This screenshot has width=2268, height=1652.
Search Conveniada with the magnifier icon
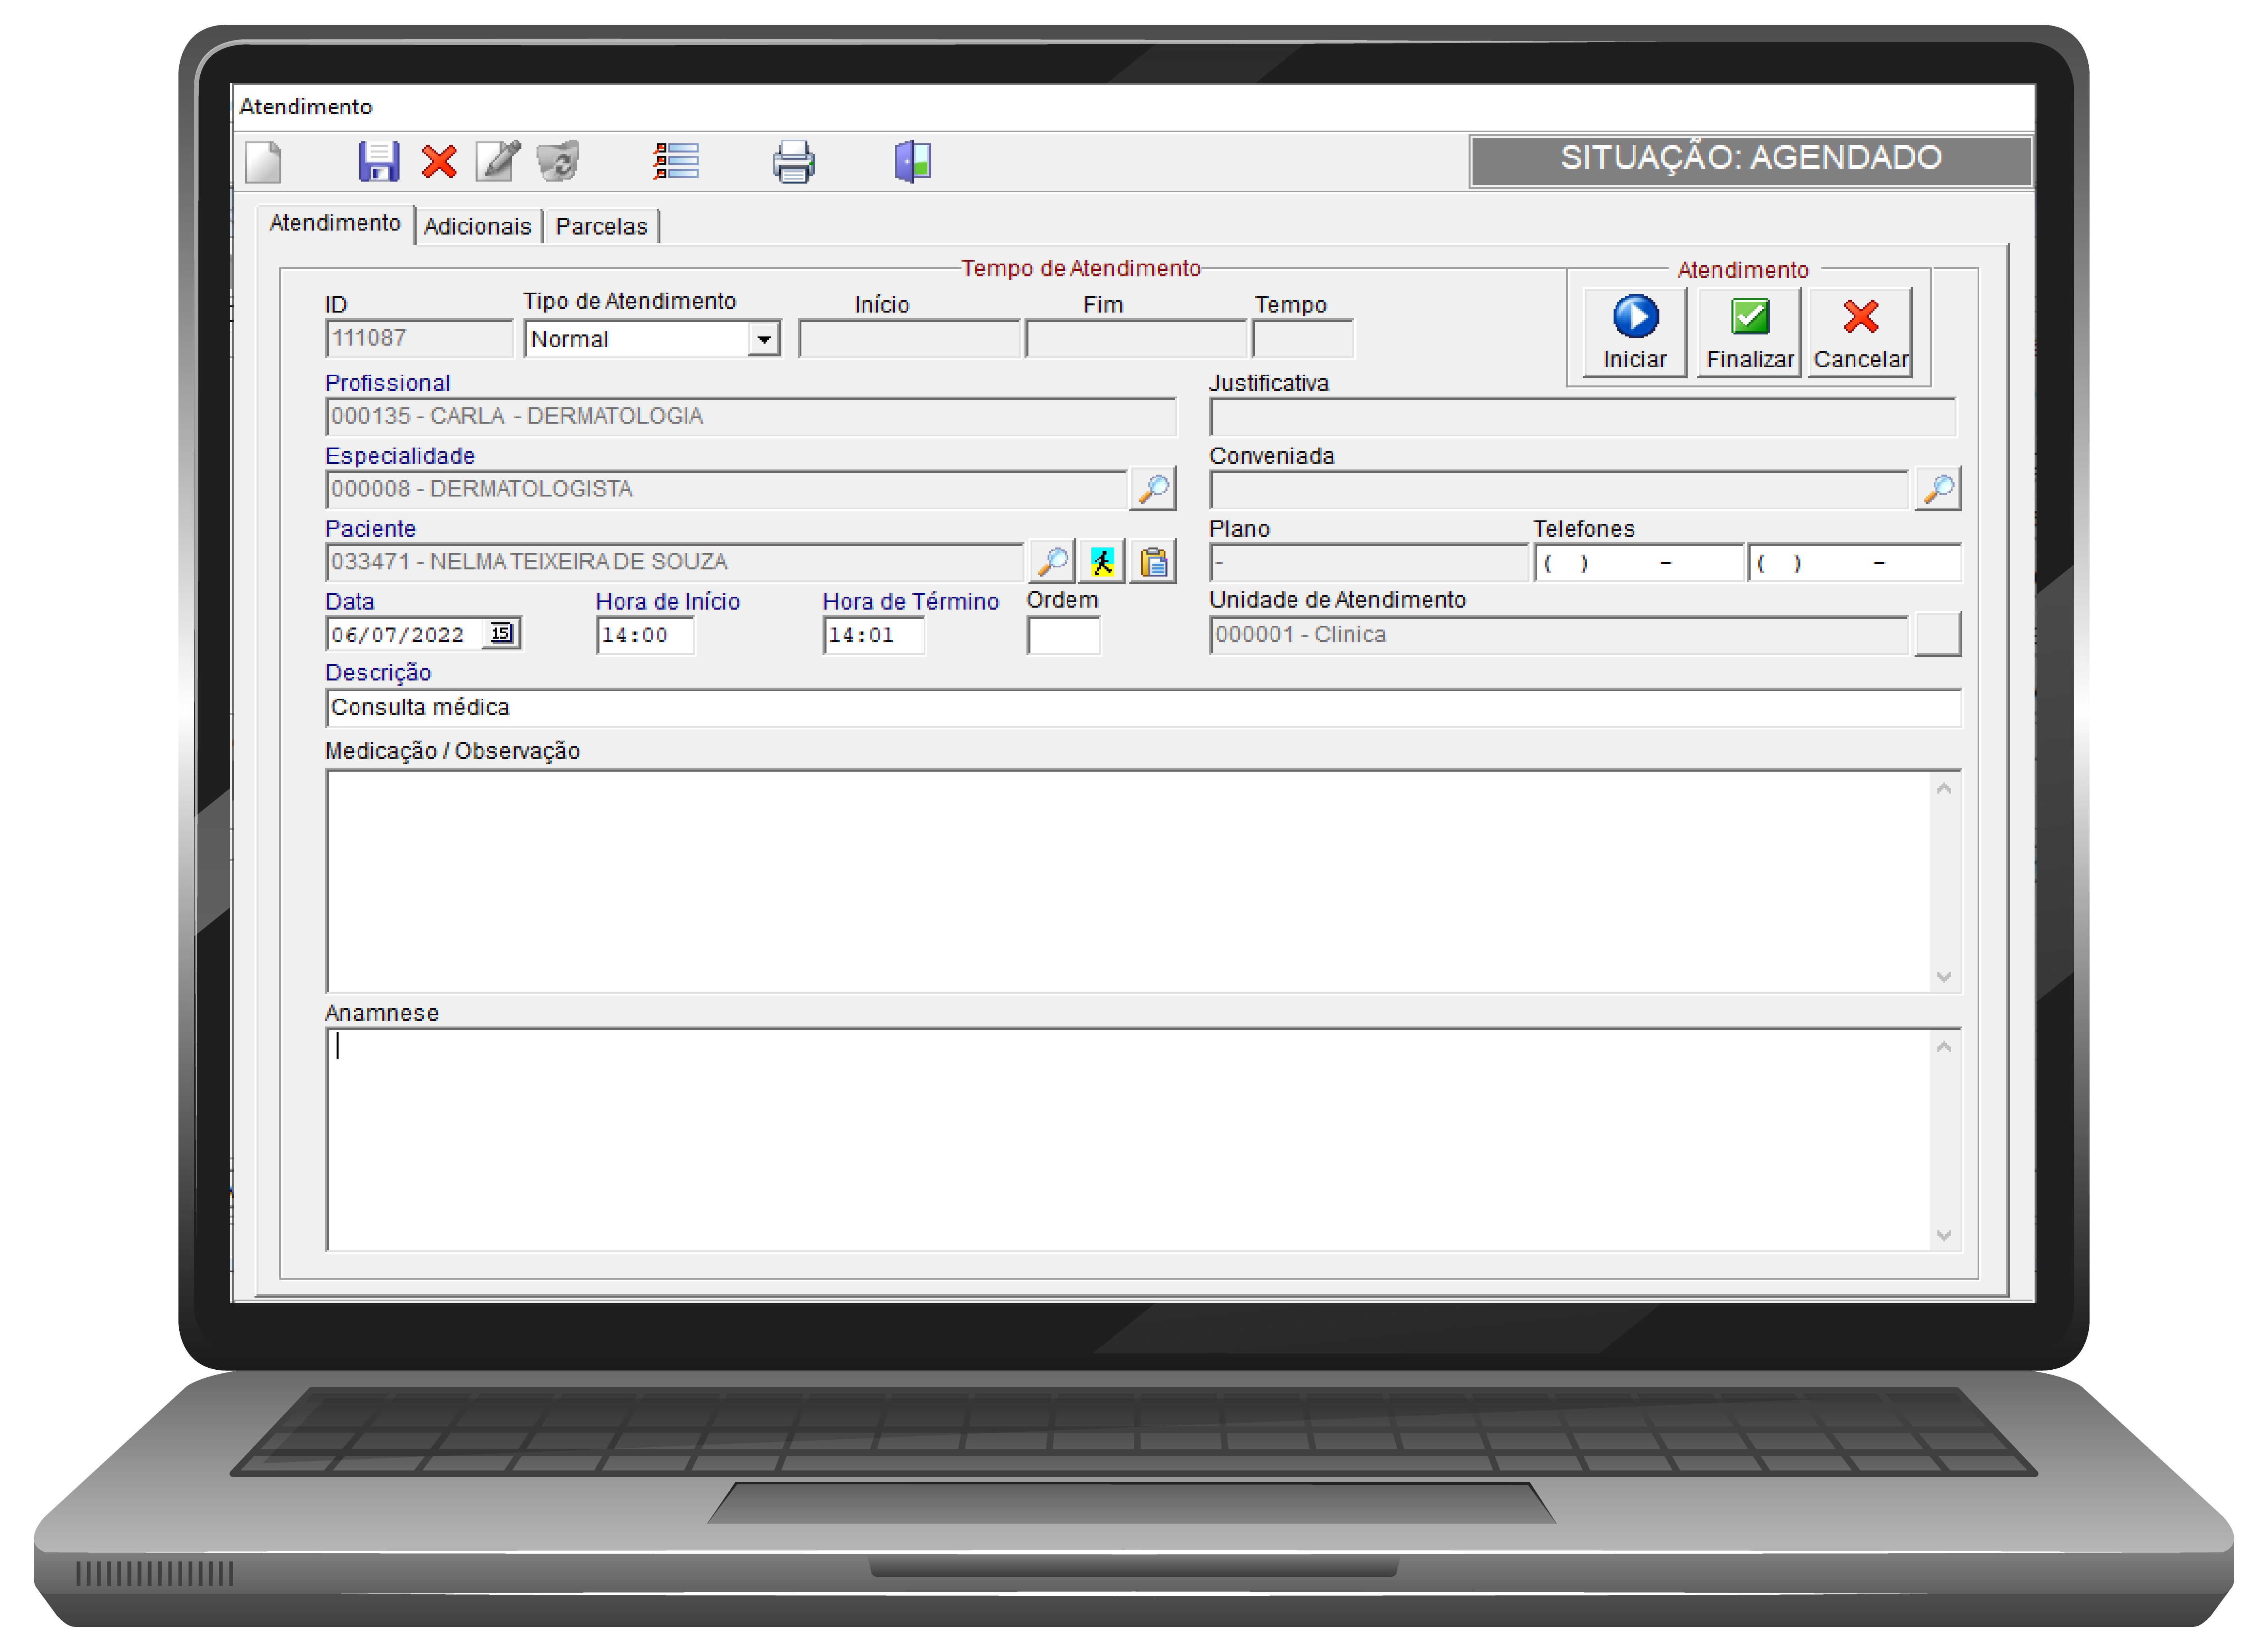[x=1938, y=489]
